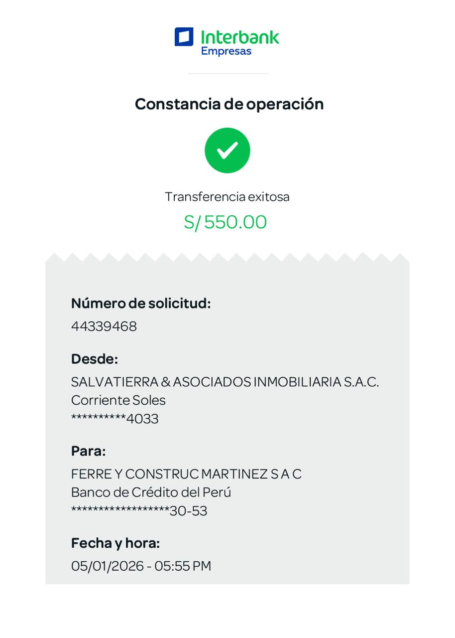Click the Número de solicitud label
The height and width of the screenshot is (638, 455).
(x=141, y=303)
